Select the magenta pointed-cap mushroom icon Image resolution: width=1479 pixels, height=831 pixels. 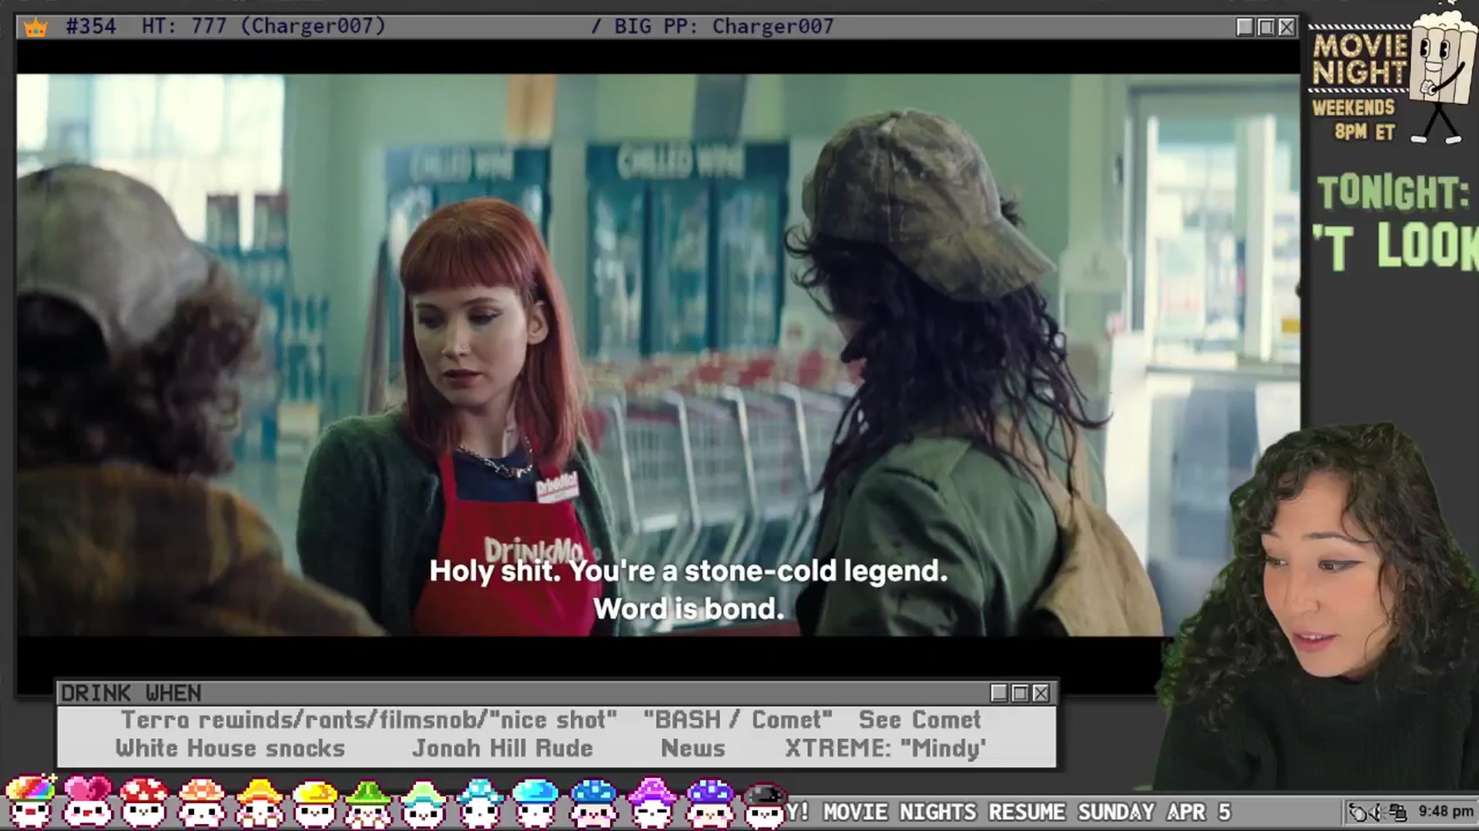[x=652, y=802]
